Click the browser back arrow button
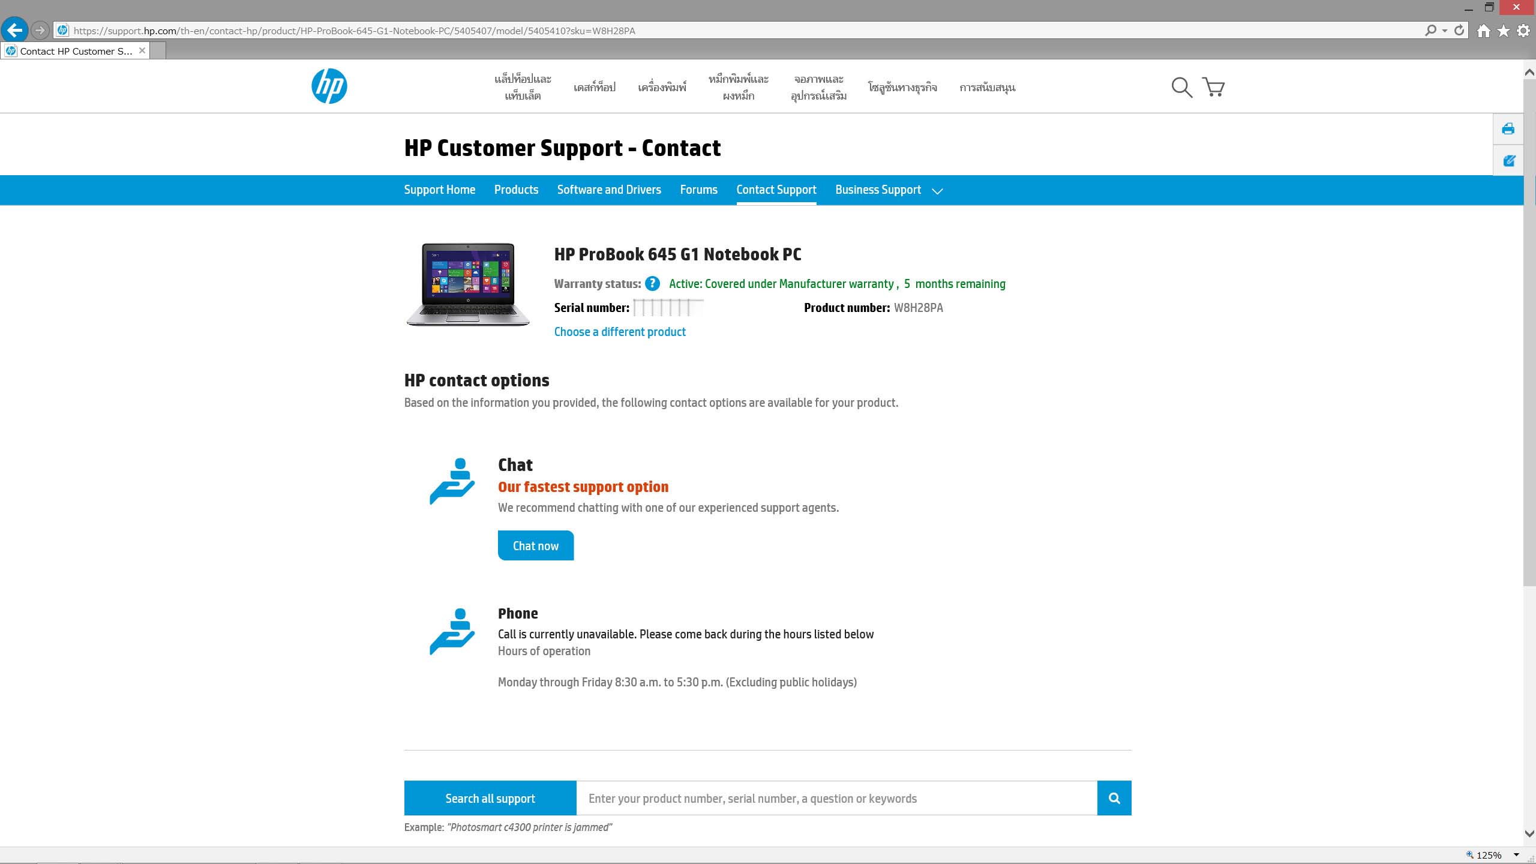1536x864 pixels. pyautogui.click(x=14, y=30)
